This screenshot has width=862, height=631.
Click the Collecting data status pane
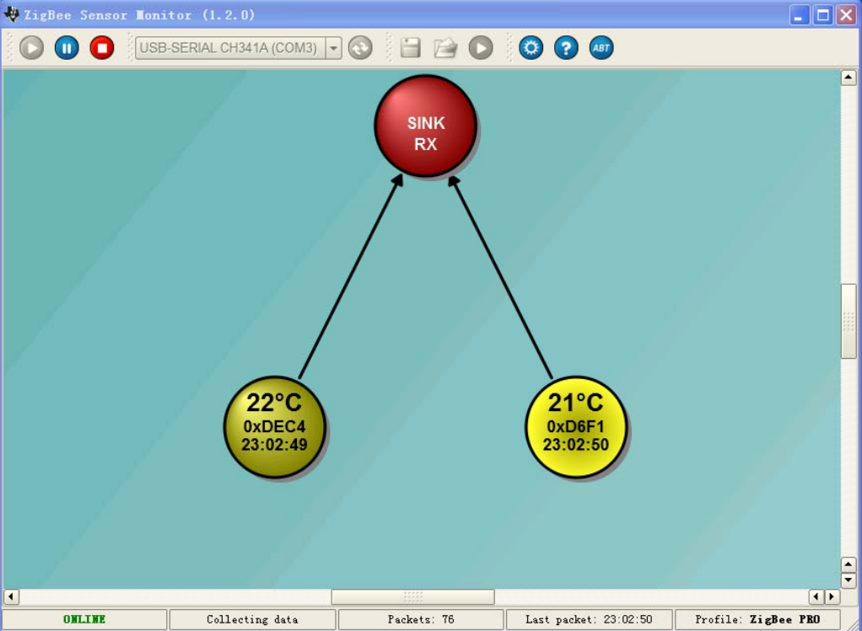point(252,619)
